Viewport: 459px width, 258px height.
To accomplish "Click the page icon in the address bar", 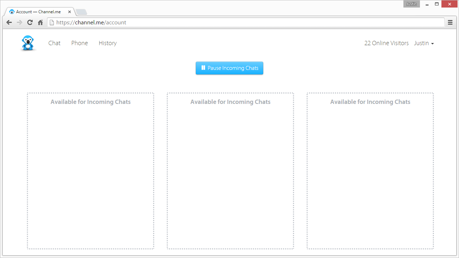I will (x=52, y=23).
